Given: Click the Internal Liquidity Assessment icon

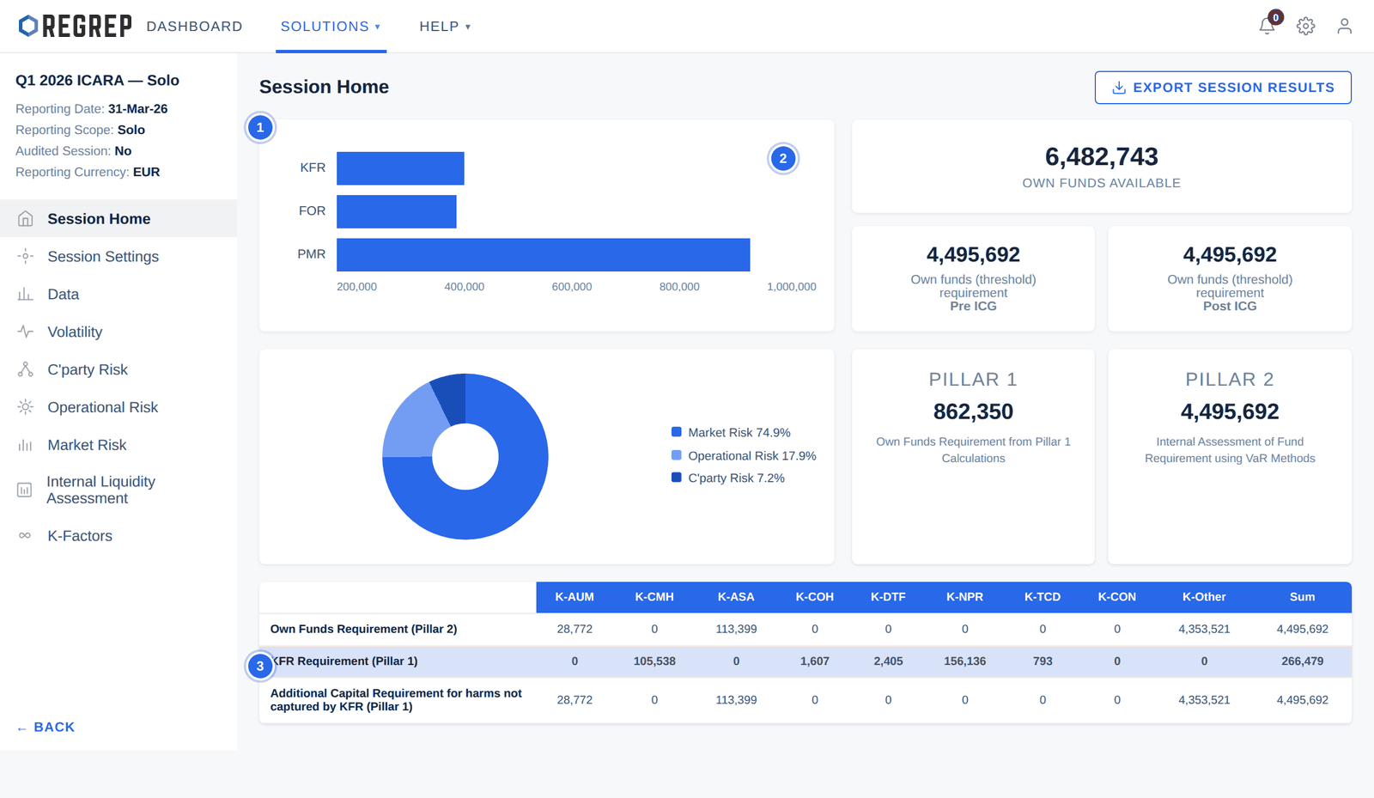Looking at the screenshot, I should click(25, 490).
